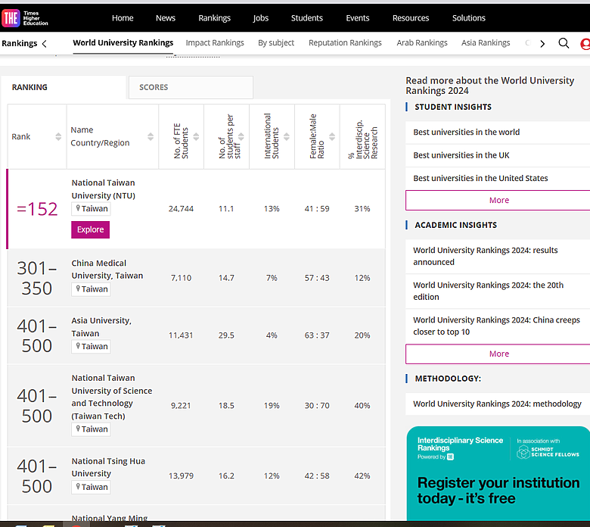Select Impact Rankings tab
The height and width of the screenshot is (527, 590).
point(215,43)
